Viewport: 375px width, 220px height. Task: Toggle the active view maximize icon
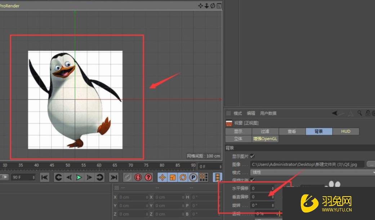click(219, 6)
